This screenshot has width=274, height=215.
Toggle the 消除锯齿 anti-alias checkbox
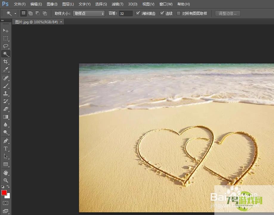pos(138,13)
